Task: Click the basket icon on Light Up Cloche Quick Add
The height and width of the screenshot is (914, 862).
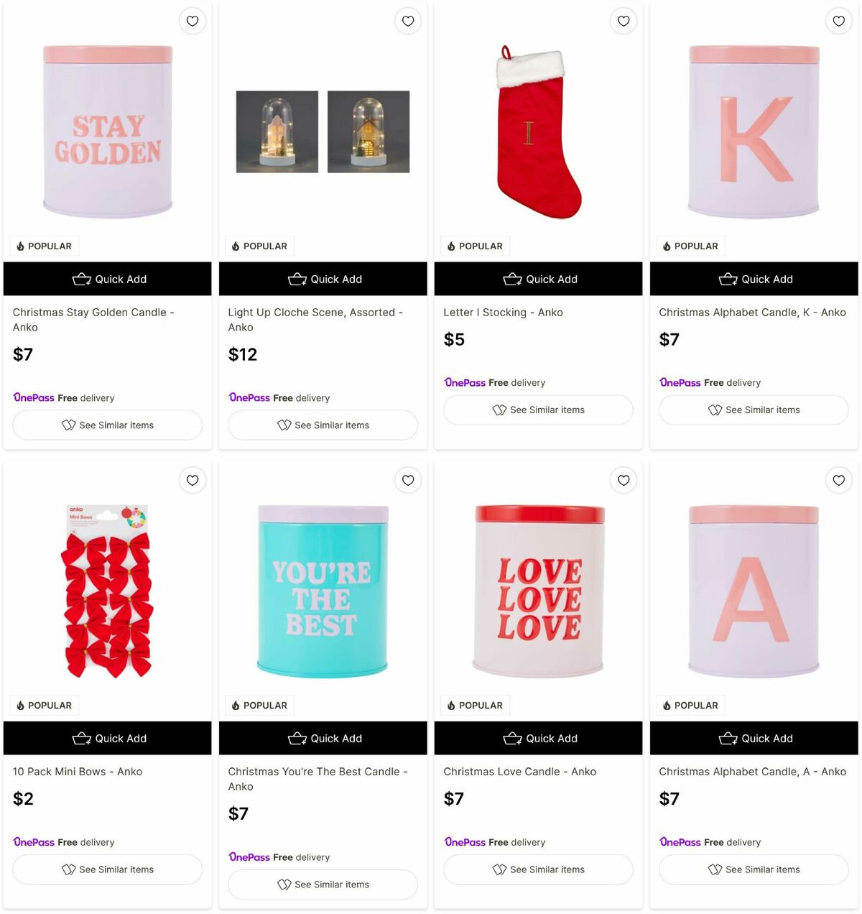Action: click(297, 279)
